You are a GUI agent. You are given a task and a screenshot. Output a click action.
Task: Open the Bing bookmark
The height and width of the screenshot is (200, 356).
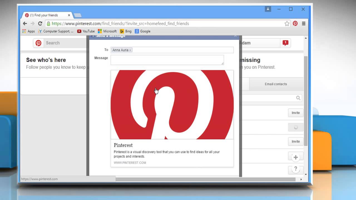pyautogui.click(x=125, y=31)
